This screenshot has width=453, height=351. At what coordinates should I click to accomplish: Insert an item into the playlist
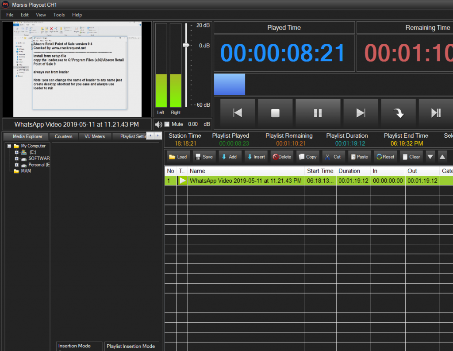point(256,157)
